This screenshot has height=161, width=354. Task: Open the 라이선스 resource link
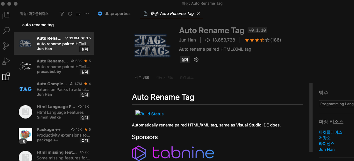(327, 144)
